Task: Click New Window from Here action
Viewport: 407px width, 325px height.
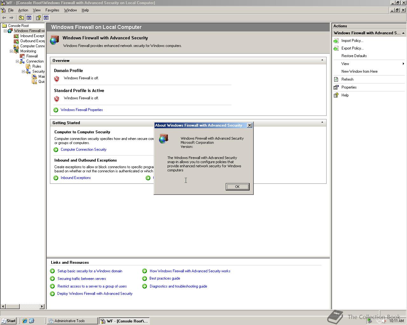Action: 359,71
